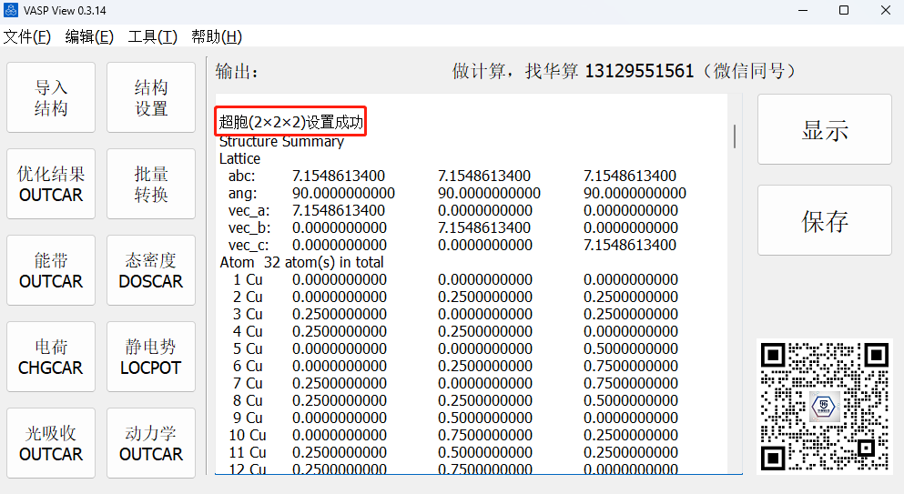Open the 编辑(E) menu
Image resolution: width=904 pixels, height=494 pixels.
(x=89, y=36)
